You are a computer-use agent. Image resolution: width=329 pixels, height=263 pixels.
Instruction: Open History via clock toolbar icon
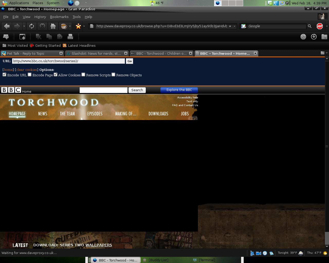pos(303,37)
